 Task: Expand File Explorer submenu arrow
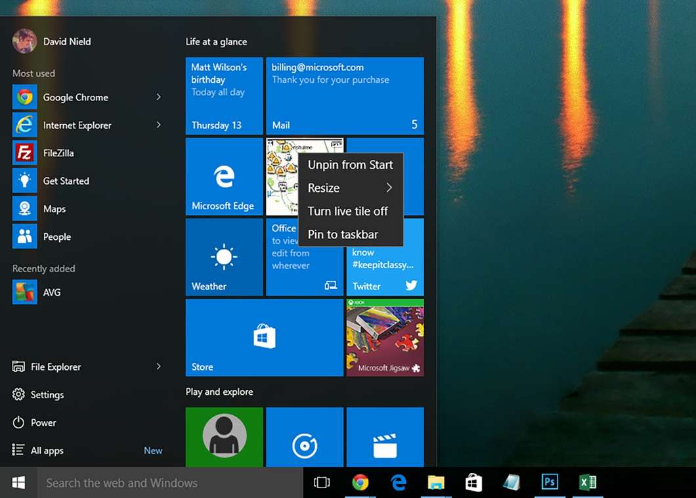[158, 367]
